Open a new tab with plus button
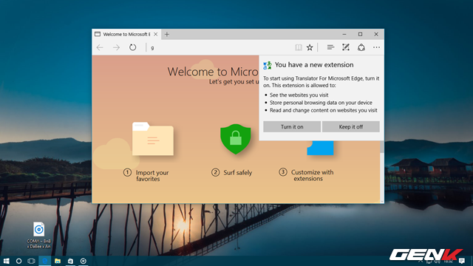 tap(167, 35)
